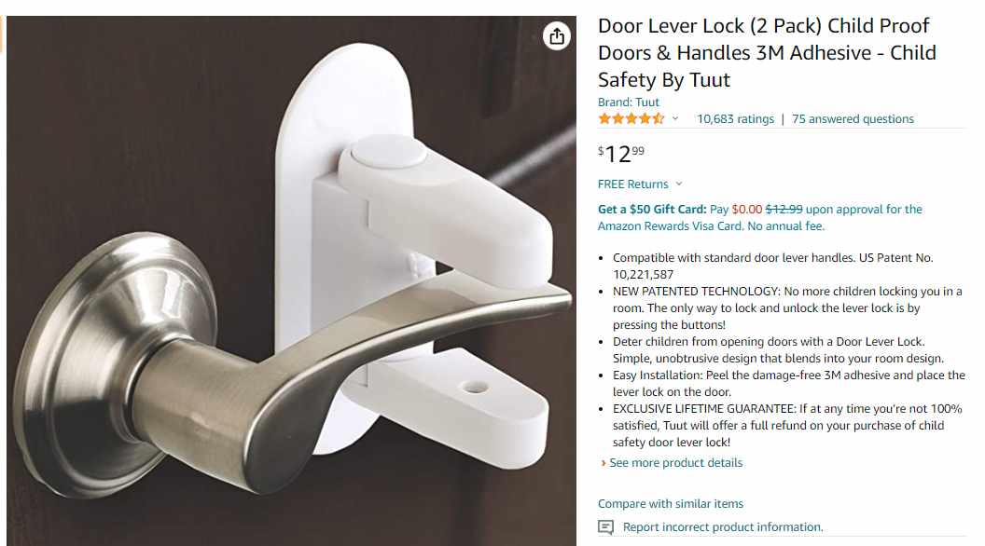985x546 pixels.
Task: Click the share icon on product image
Action: coord(557,36)
